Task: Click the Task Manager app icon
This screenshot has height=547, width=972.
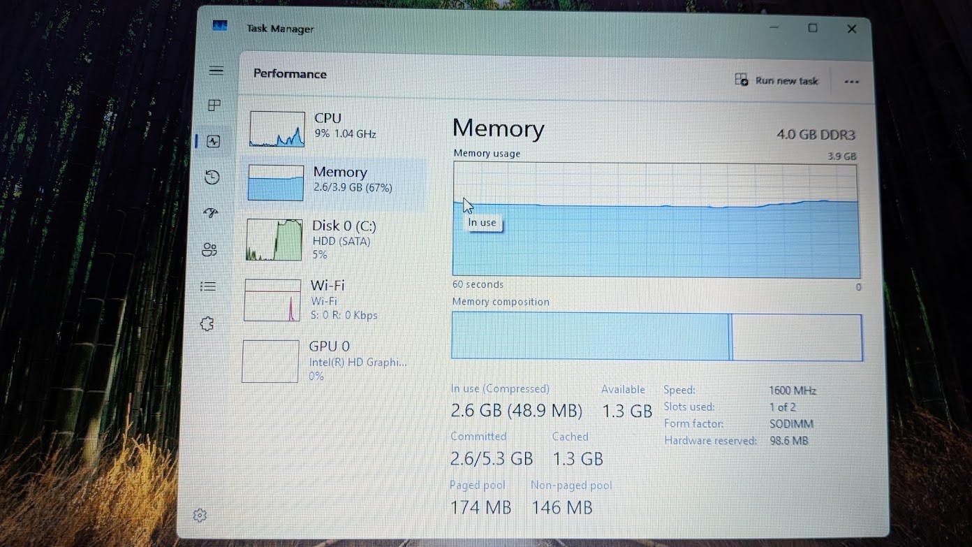Action: (220, 27)
